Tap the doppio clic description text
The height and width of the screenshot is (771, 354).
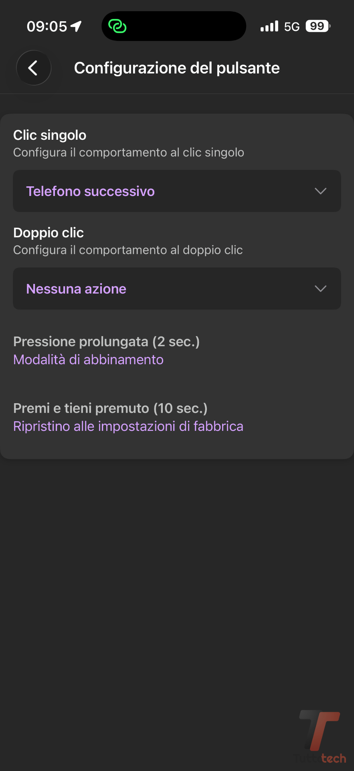point(128,250)
